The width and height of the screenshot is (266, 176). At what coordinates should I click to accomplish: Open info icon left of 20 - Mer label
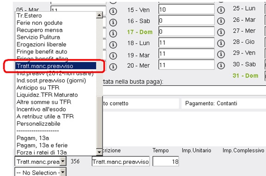(113, 67)
